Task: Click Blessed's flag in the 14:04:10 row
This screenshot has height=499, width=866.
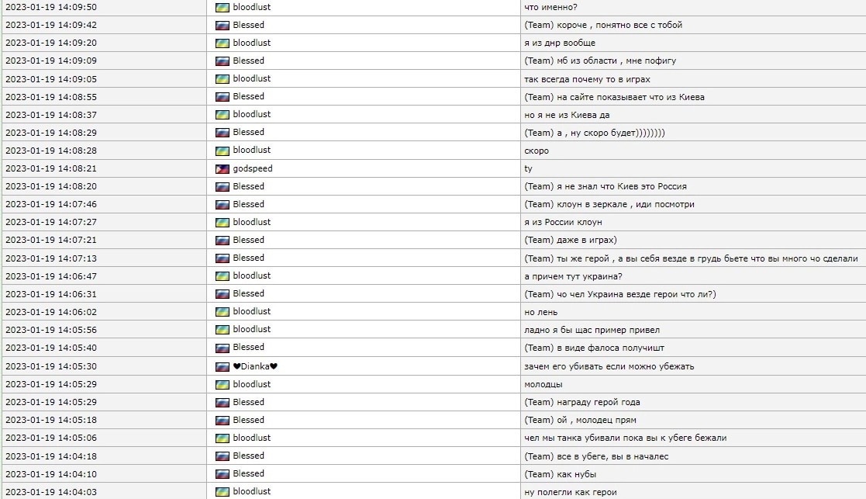Action: (222, 473)
